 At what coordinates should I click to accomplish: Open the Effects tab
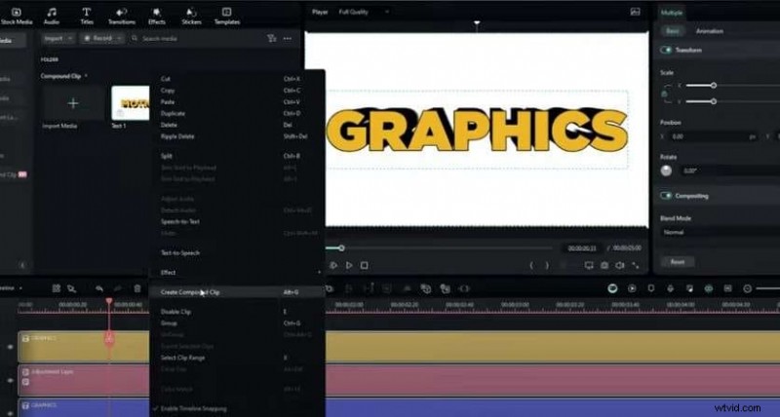point(157,16)
